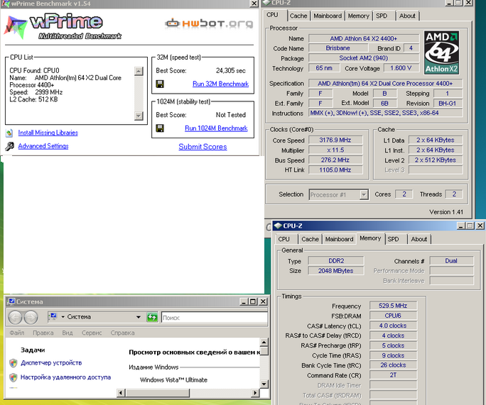Click the horizontal scrollbar thumb in Система window
The width and height of the screenshot is (486, 405).
[x=157, y=393]
